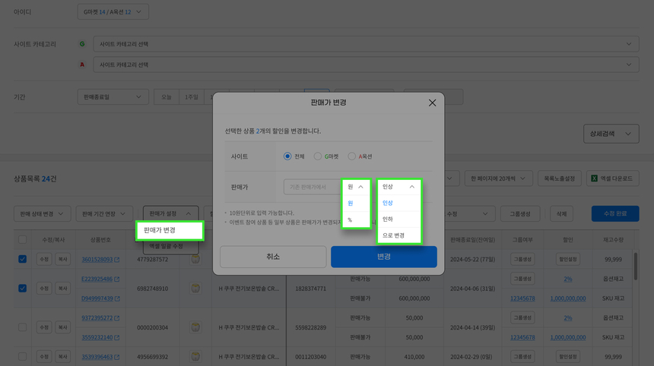
Task: Uncheck the checkbox for product 6982748910 row
Action: [x=23, y=288]
